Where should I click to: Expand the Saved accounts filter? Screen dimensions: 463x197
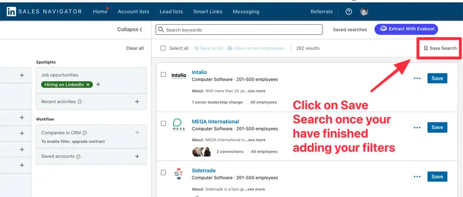(137, 156)
